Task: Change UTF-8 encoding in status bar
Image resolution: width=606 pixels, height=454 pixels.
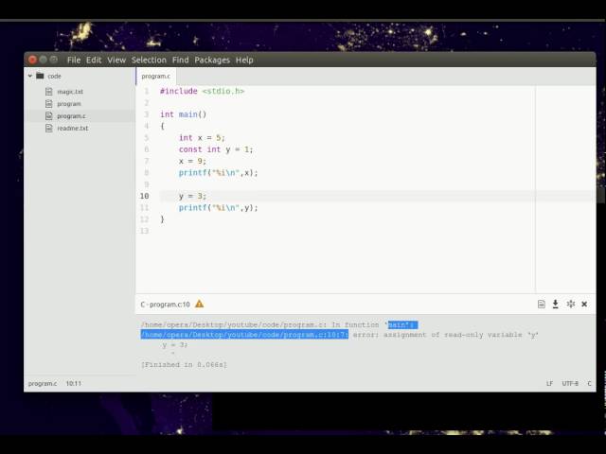Action: pos(570,383)
